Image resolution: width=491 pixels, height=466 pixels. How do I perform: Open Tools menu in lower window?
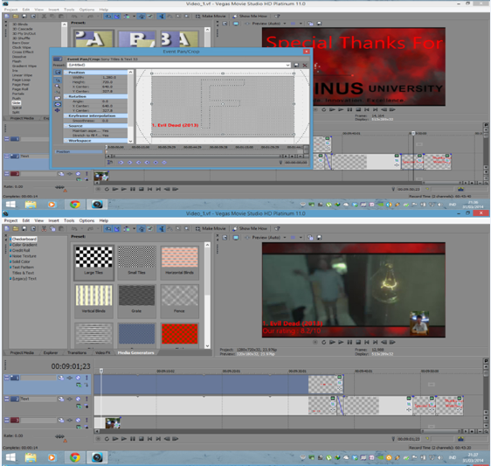(x=69, y=220)
